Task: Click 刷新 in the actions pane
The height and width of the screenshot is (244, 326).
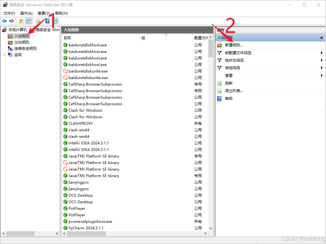Action: (x=229, y=83)
